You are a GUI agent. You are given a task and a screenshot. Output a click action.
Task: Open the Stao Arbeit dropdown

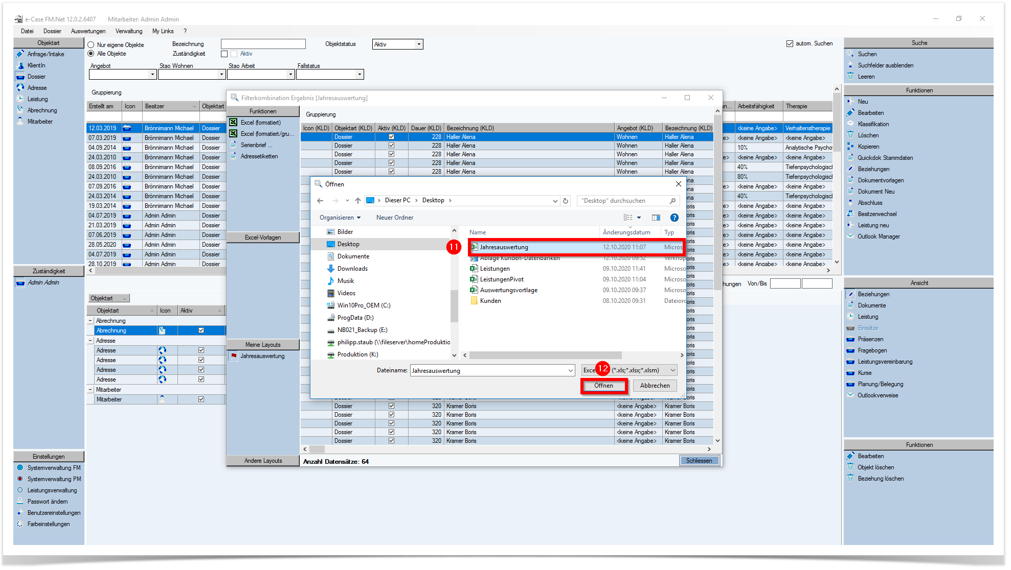point(290,75)
